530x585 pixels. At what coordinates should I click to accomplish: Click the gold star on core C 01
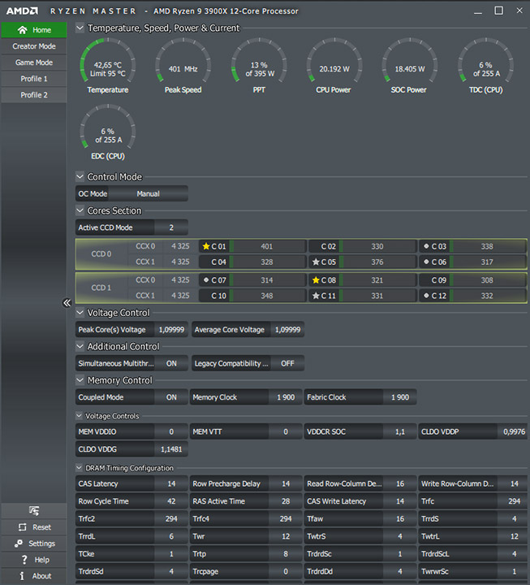[205, 246]
